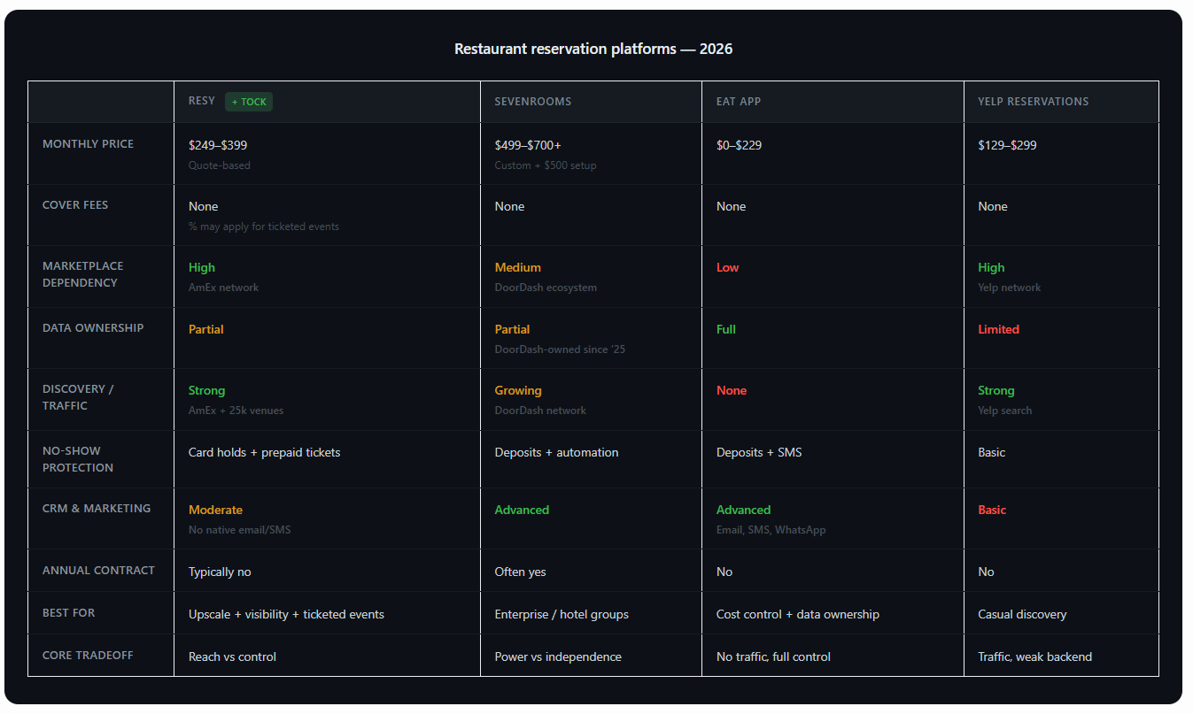Click 'Low' marketplace dependency for Eat App
Image resolution: width=1193 pixels, height=714 pixels.
[728, 267]
